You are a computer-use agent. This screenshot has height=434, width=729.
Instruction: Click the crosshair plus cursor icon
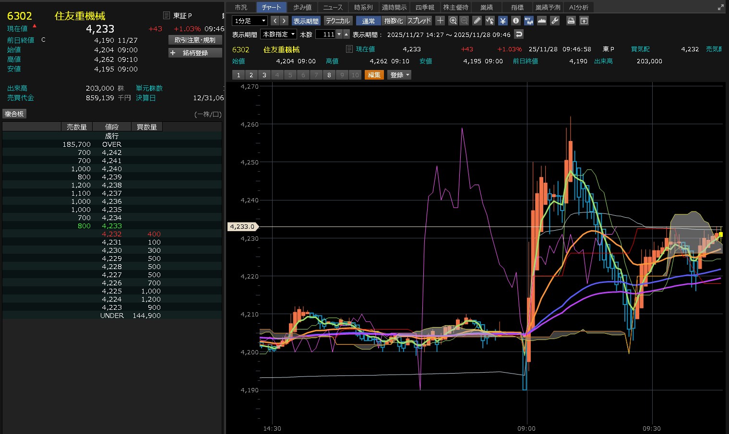440,21
